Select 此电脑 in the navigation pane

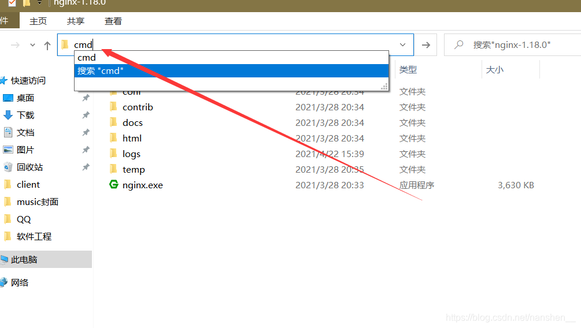[x=46, y=259]
